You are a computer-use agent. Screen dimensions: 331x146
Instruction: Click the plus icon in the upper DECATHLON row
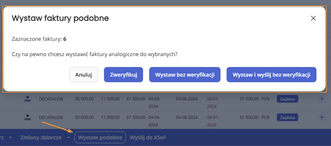[322, 99]
